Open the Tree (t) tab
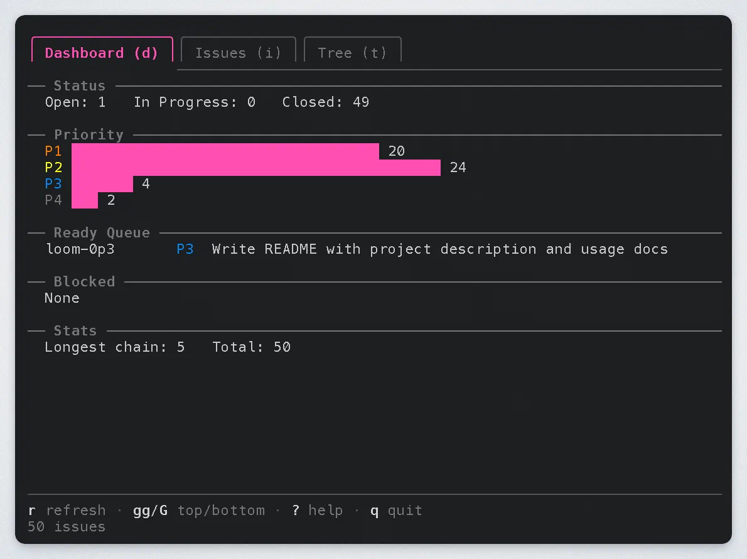The width and height of the screenshot is (747, 559). pos(353,50)
